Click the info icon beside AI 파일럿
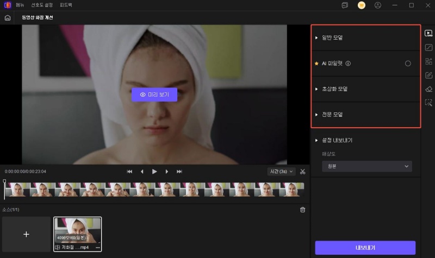 pyautogui.click(x=348, y=64)
